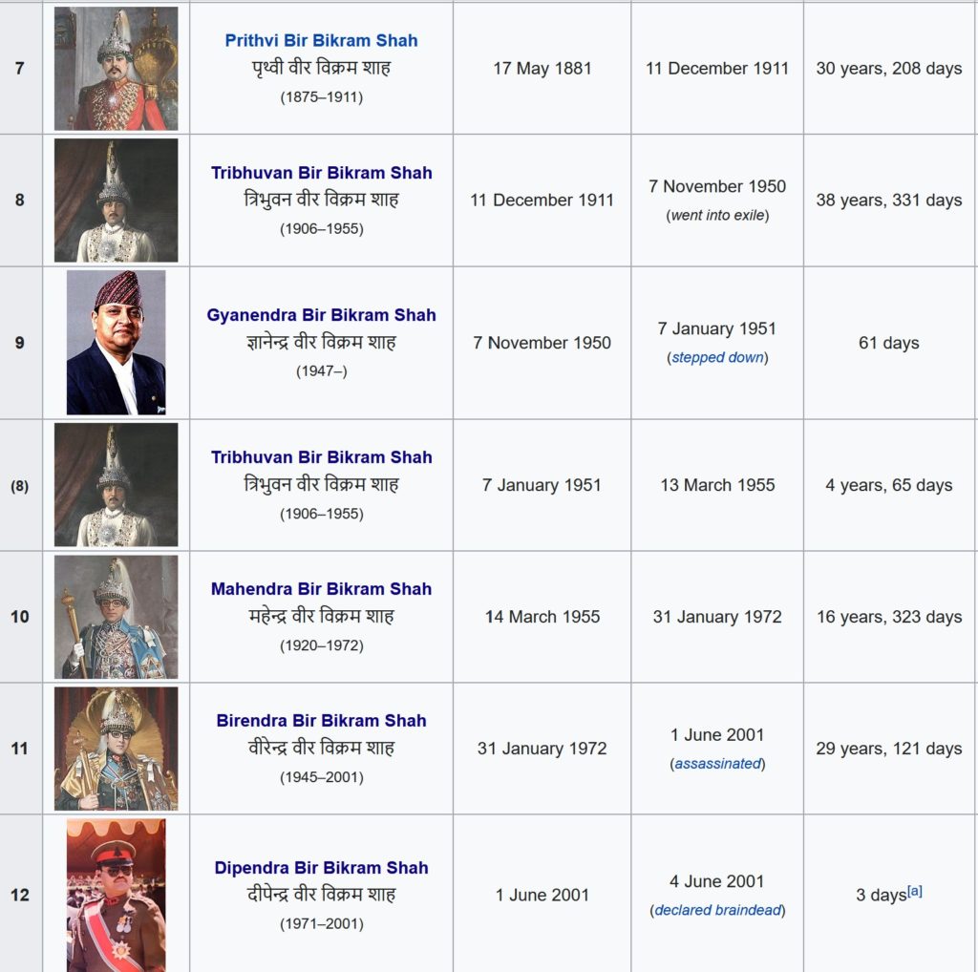Click Tribhuvan's portrait in the 1951 reign row

tap(116, 485)
